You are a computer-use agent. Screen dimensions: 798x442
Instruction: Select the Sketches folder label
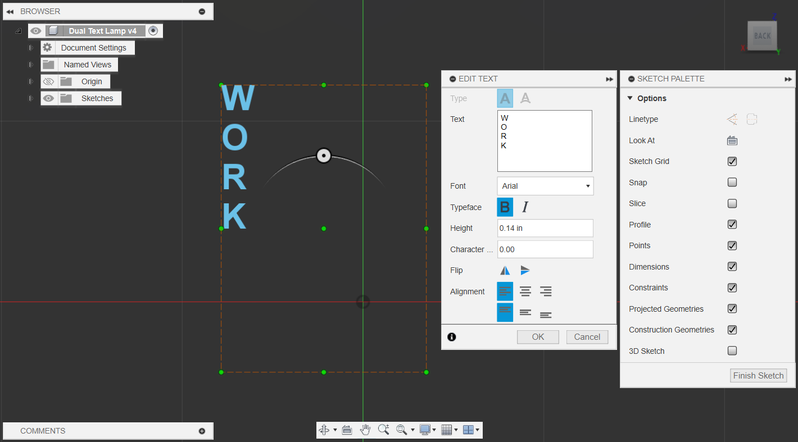click(x=97, y=98)
